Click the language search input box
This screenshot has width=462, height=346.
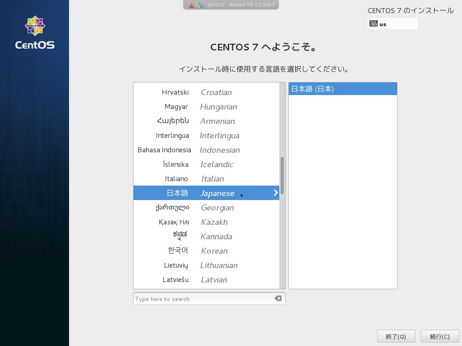203,298
